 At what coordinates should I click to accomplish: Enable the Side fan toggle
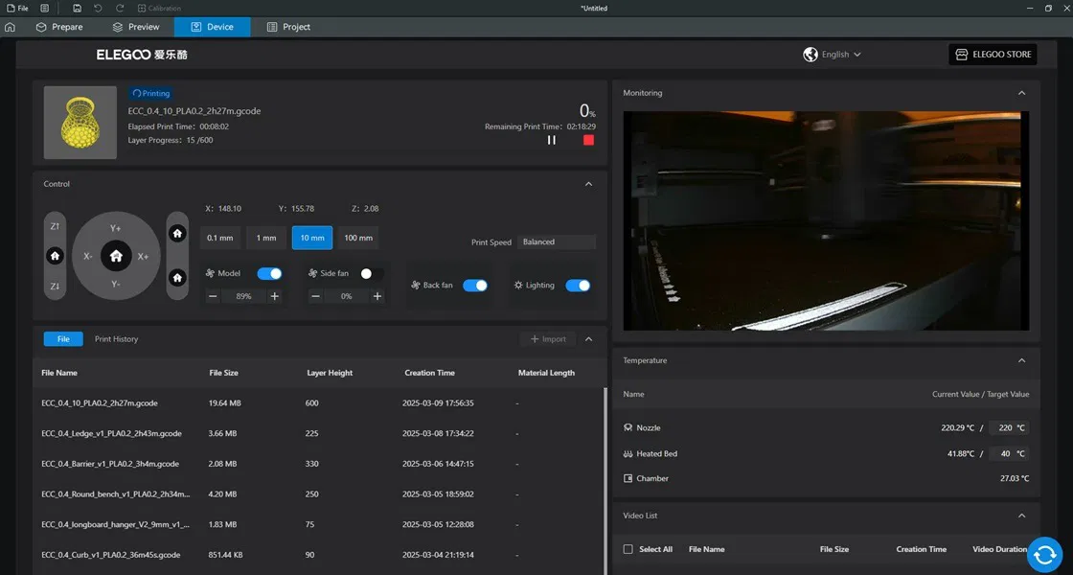(x=372, y=274)
